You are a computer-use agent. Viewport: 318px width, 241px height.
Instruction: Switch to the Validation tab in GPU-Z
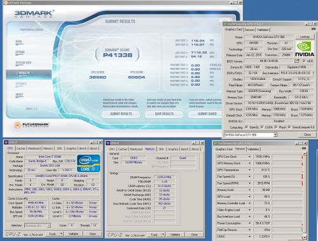(263, 30)
